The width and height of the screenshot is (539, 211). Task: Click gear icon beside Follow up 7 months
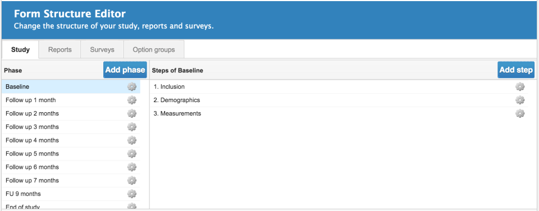pyautogui.click(x=131, y=180)
